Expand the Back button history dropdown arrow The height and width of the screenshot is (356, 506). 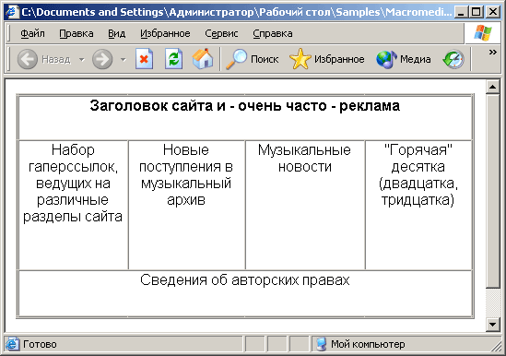(x=82, y=60)
